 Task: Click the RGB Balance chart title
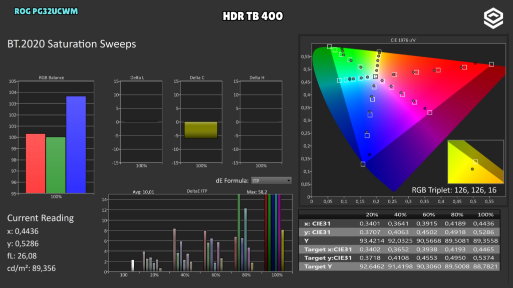click(x=52, y=77)
